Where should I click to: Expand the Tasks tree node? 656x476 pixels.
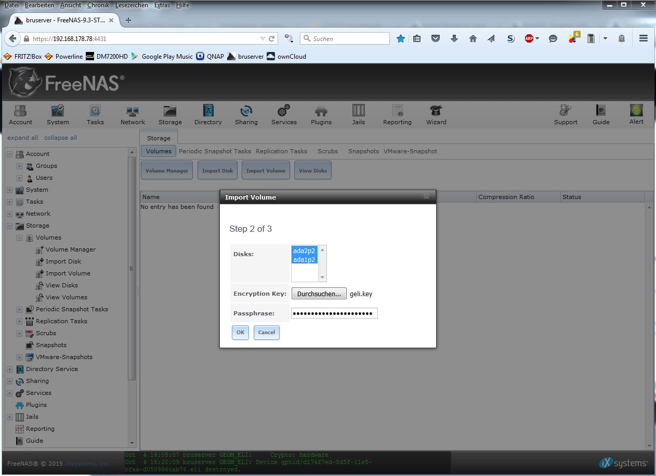click(9, 202)
